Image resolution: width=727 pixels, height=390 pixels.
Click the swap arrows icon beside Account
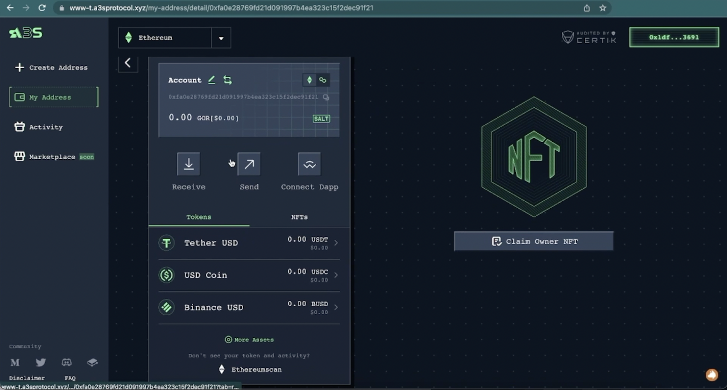pos(228,80)
